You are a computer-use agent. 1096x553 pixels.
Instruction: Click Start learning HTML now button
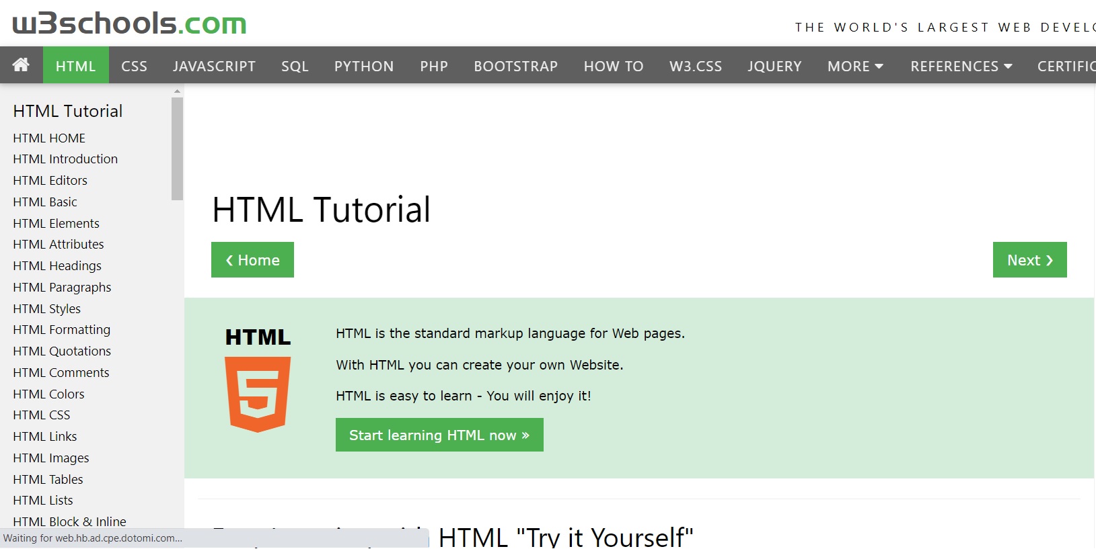coord(439,435)
